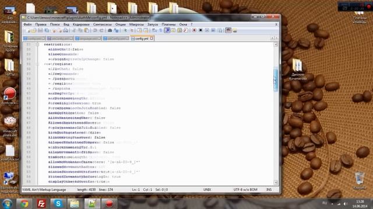Screen dimensions: 373x209
Task: Open the Макросы menu
Action: (x=136, y=24)
